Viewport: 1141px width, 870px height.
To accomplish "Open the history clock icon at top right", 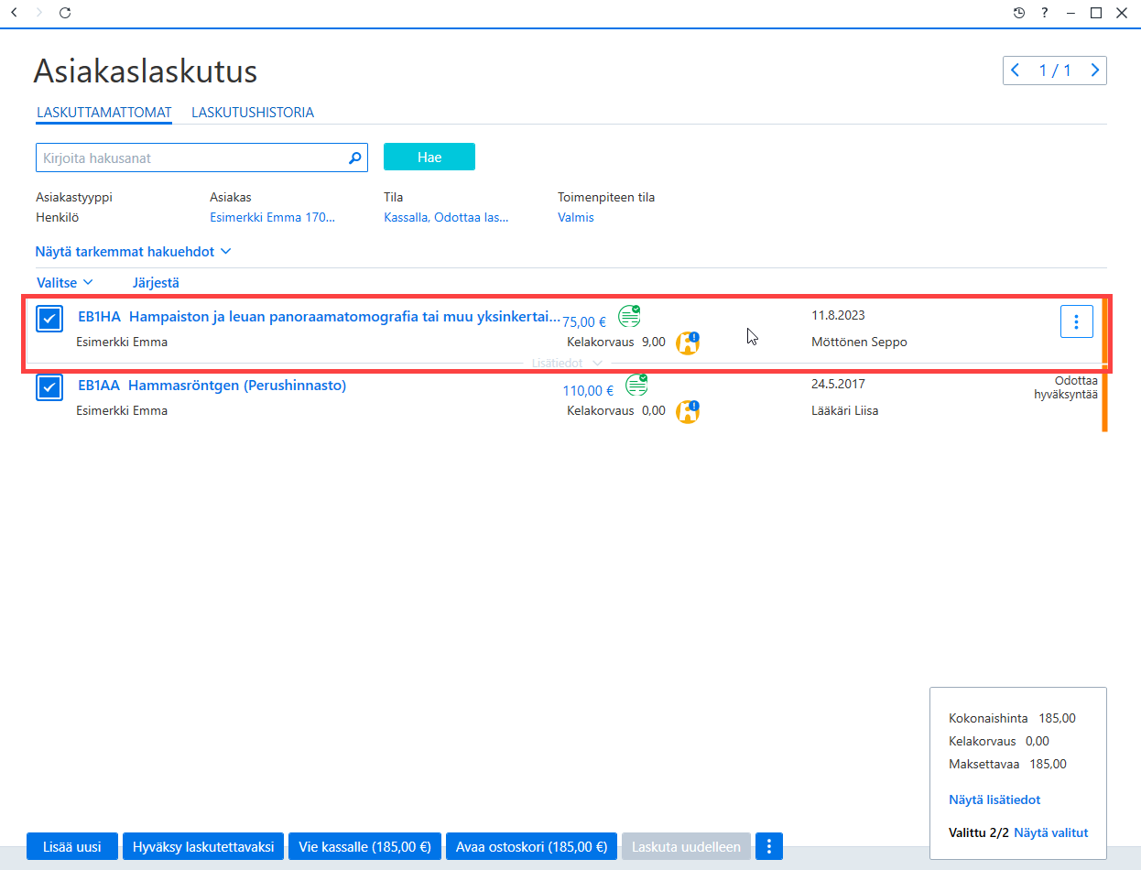I will (1019, 13).
